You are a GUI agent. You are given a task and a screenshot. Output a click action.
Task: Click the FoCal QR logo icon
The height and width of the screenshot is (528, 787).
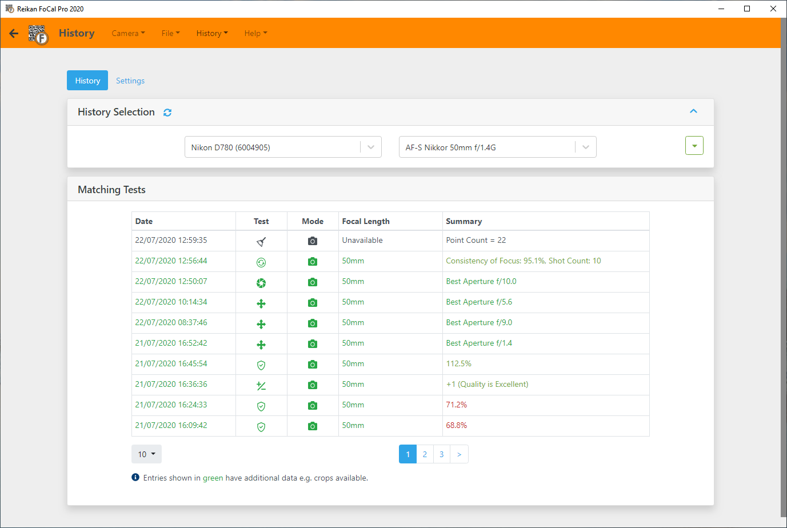click(38, 34)
